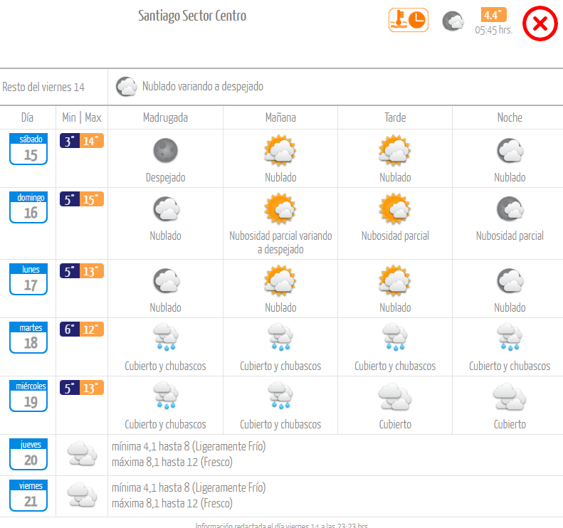Viewport: 563px width, 528px height.
Task: Select the martes 18 date badge
Action: tap(28, 337)
